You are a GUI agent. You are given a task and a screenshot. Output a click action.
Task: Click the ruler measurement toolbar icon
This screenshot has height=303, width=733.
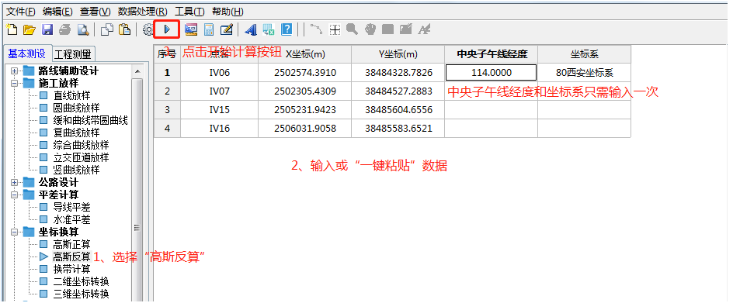[x=191, y=30]
